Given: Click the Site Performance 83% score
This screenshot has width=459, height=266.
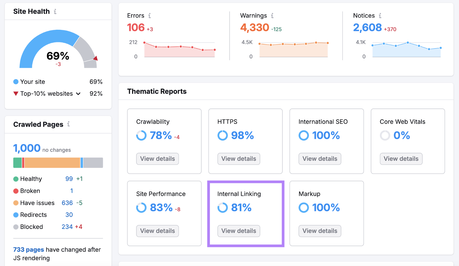Looking at the screenshot, I should [161, 208].
